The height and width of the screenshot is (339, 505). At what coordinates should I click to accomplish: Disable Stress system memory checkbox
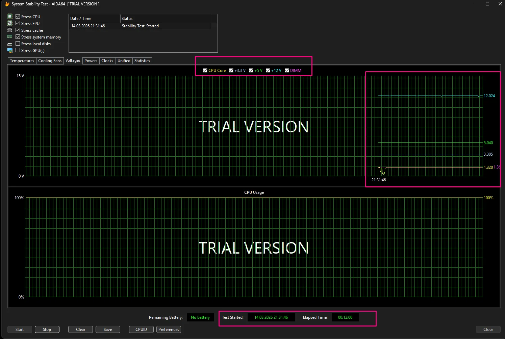click(x=18, y=37)
